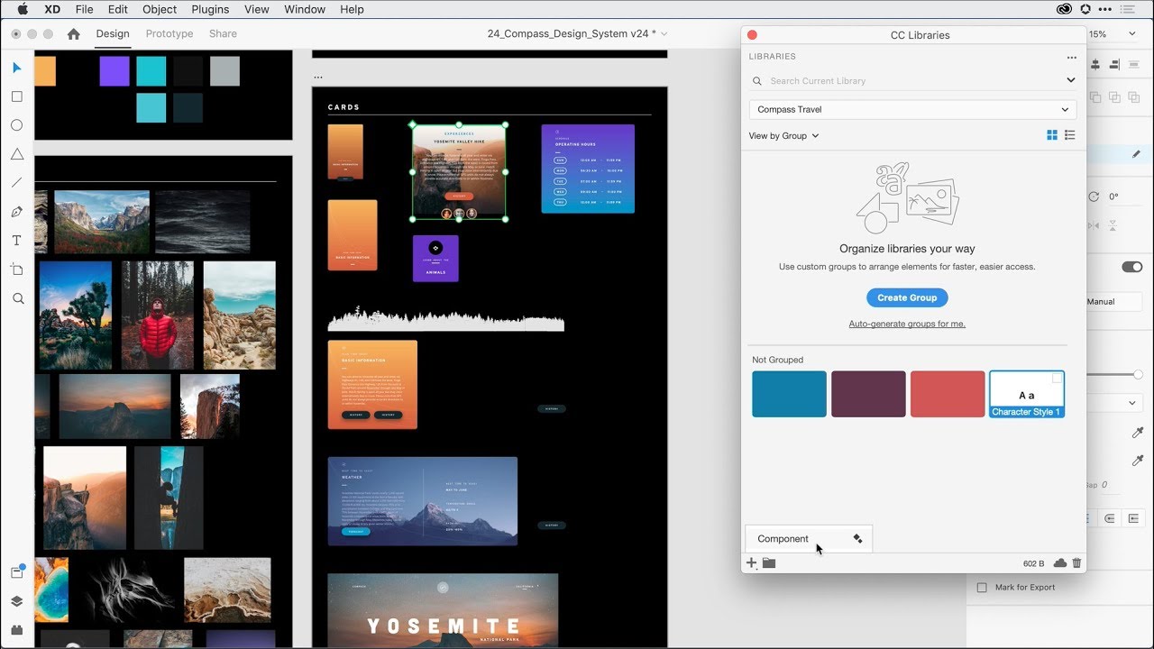Screen dimensions: 1154x649
Task: Select the Rectangle tool
Action: coord(16,96)
